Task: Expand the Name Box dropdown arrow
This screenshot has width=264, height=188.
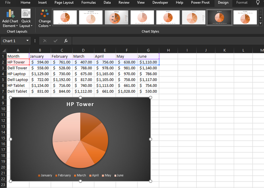Action: [27, 41]
